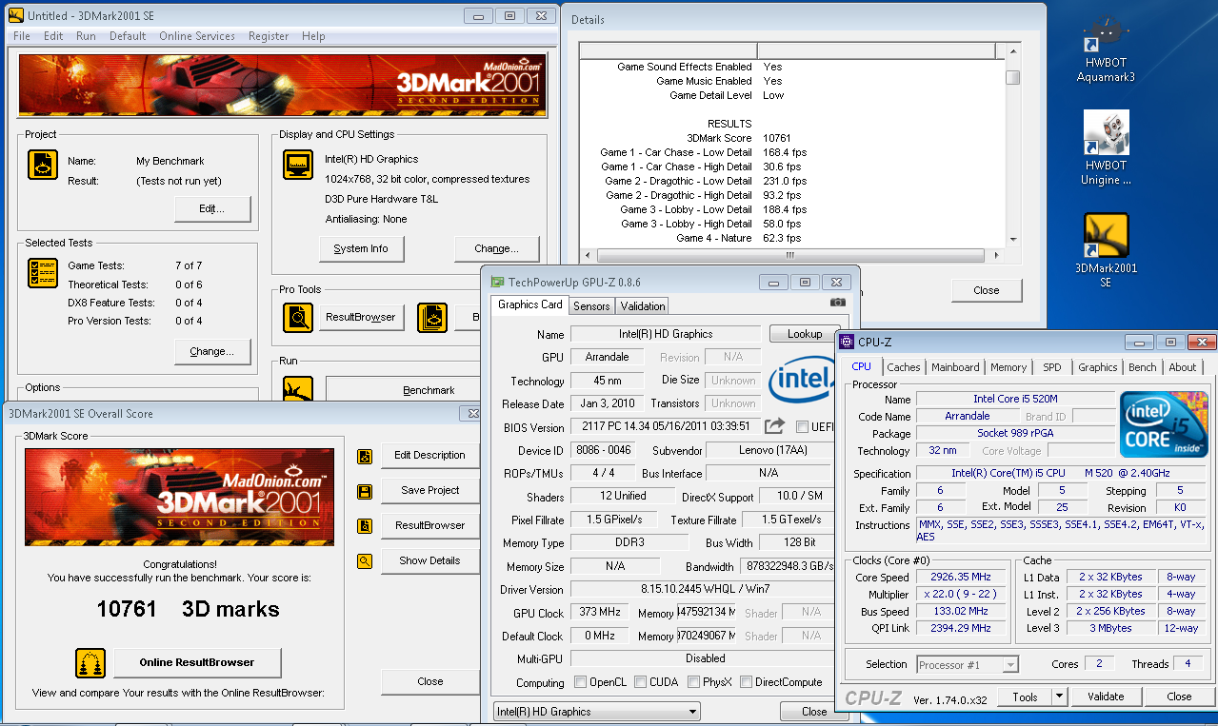Click the GPU-Z title bar icon
Viewport: 1218px width, 726px height.
[x=497, y=282]
